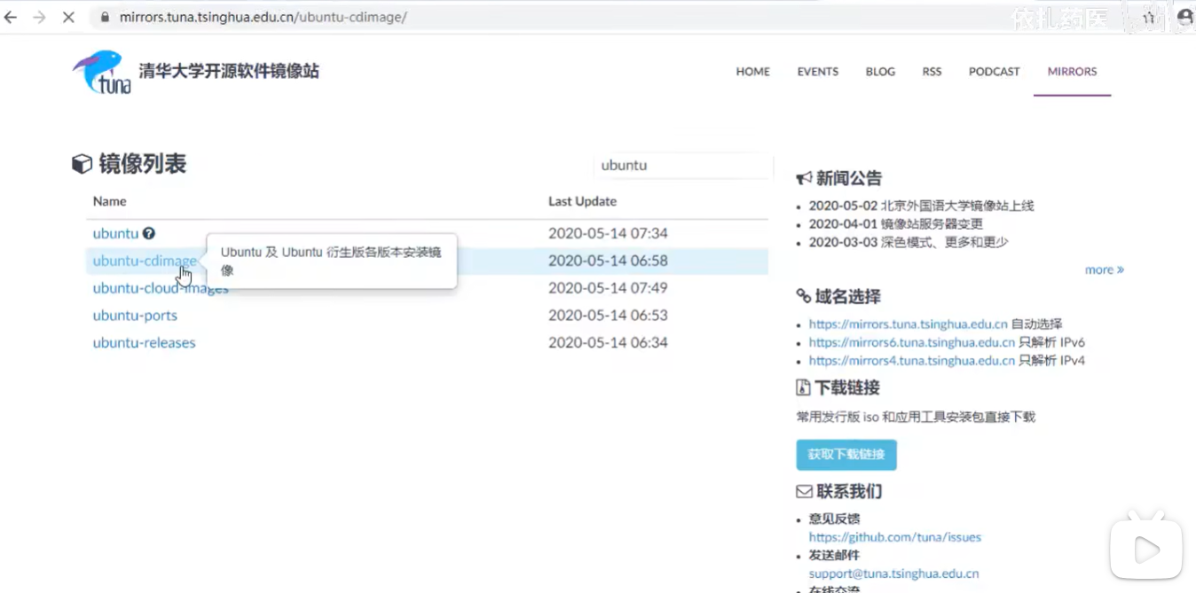Screen dimensions: 1196x593
Task: Open the github.com/tuna/issues link
Action: point(894,537)
